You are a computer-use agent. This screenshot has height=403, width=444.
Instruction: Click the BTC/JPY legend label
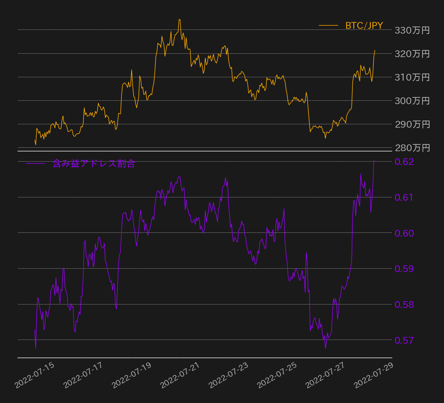pyautogui.click(x=364, y=25)
